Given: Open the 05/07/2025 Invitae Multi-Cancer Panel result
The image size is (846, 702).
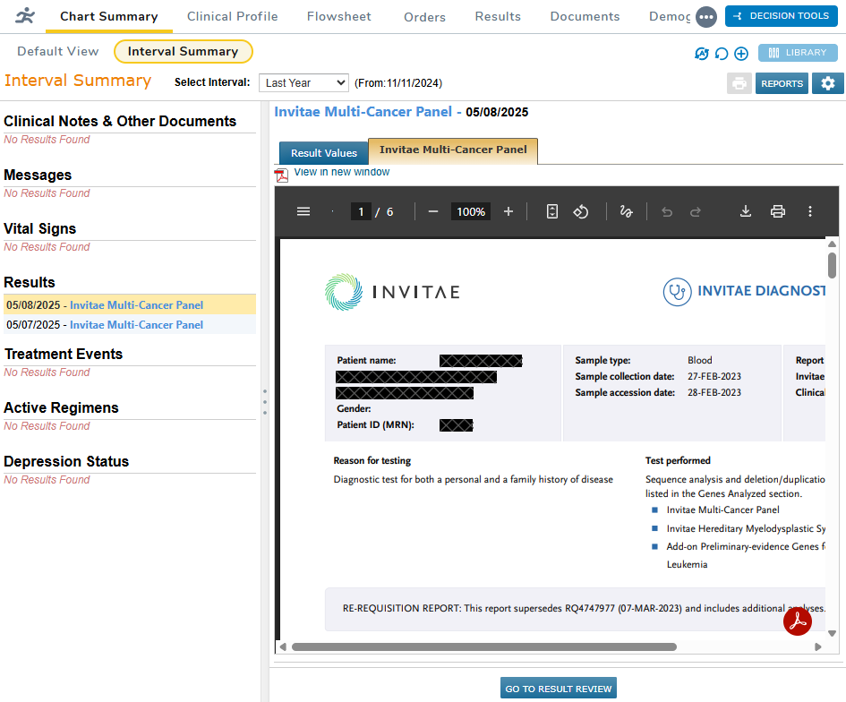Looking at the screenshot, I should pyautogui.click(x=136, y=325).
